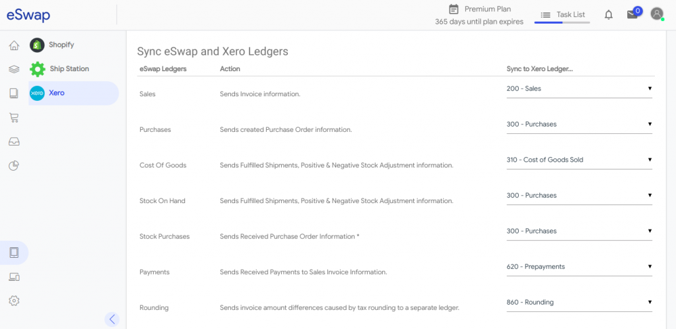Open the stacked layers sidebar icon

14,69
